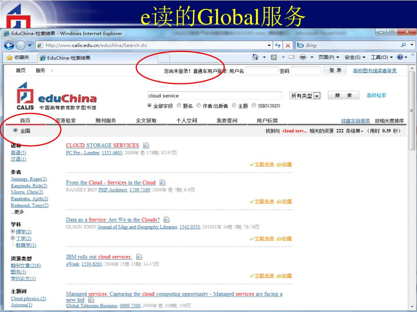Click the refresh icon beside address bar
The height and width of the screenshot is (312, 417).
(x=278, y=45)
